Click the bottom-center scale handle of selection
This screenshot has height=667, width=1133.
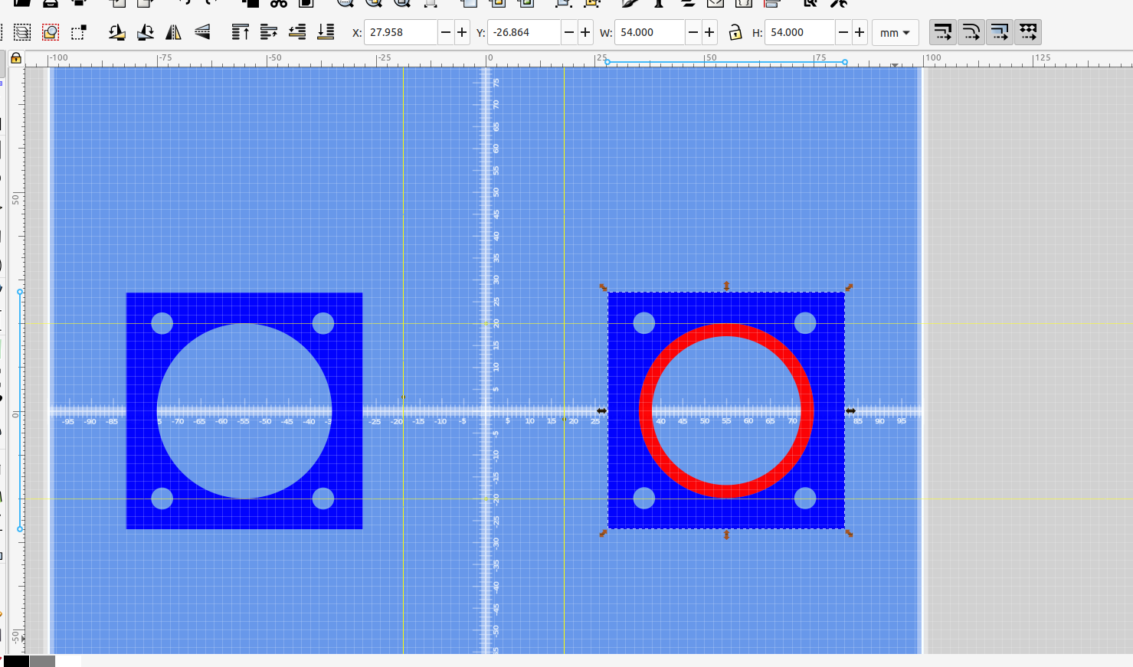point(726,535)
